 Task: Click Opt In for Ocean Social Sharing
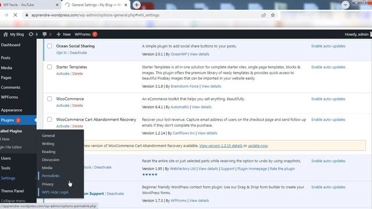pyautogui.click(x=62, y=53)
